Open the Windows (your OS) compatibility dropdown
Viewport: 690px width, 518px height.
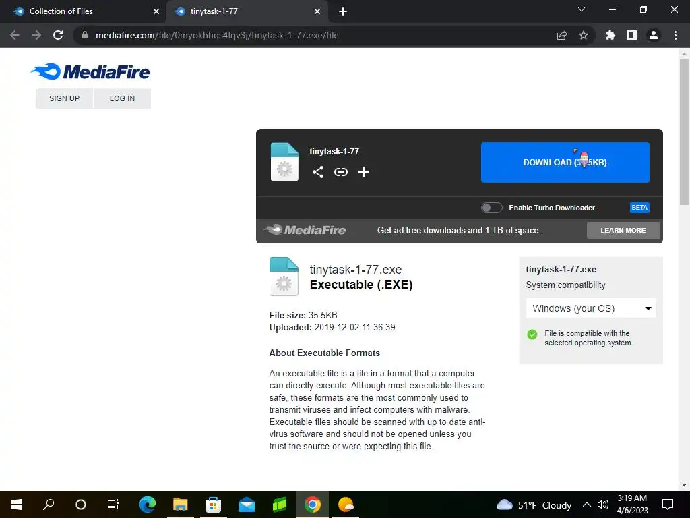591,308
